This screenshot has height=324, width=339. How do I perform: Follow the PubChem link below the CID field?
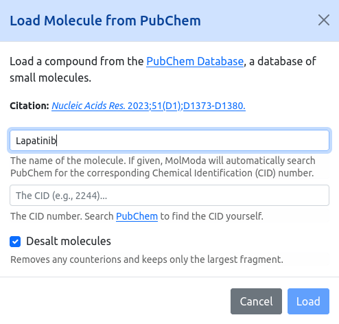coord(137,216)
